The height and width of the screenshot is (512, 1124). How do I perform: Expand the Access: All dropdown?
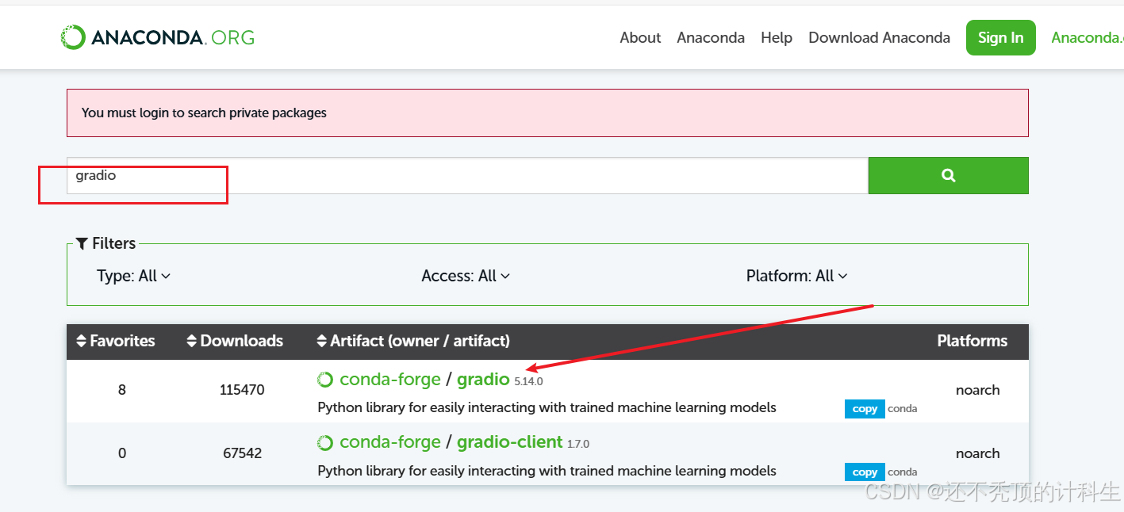(x=466, y=276)
